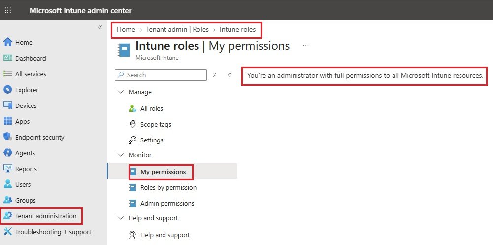Screen dimensions: 493x245
Task: Click the full permissions administrator message
Action: (x=365, y=75)
